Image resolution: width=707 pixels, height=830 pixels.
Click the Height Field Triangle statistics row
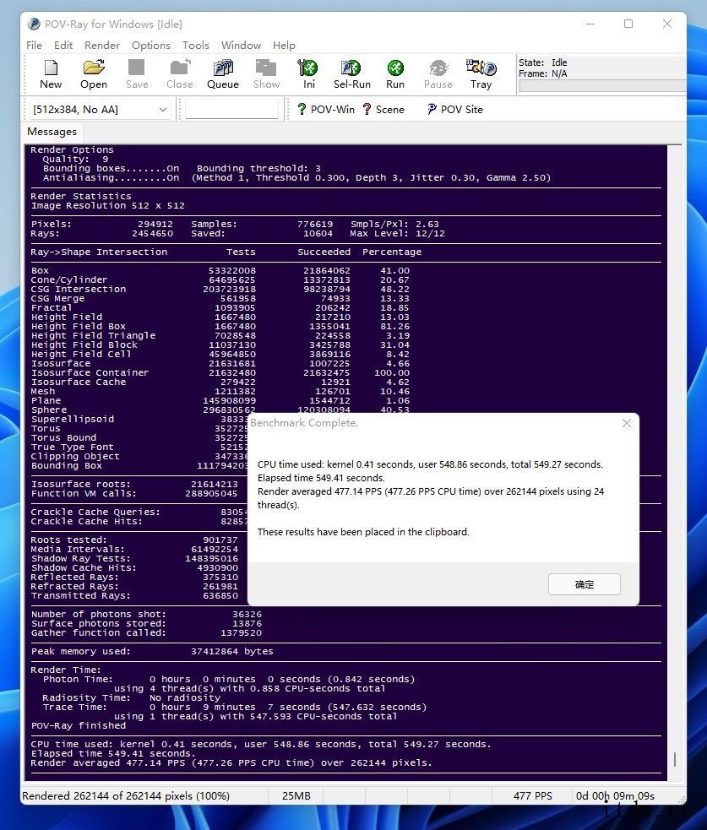tap(220, 335)
